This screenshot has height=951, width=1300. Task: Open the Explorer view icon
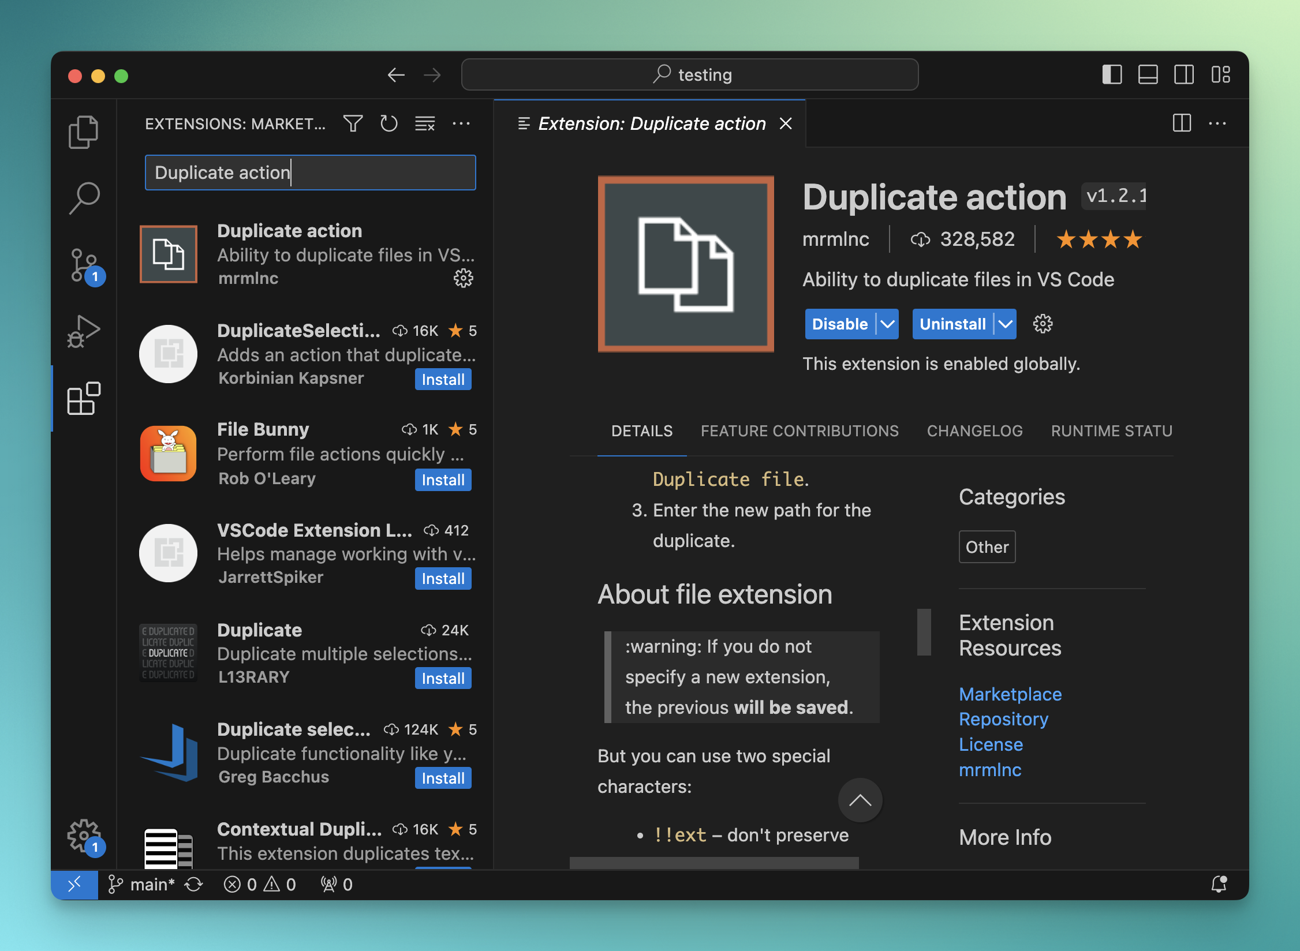[84, 132]
